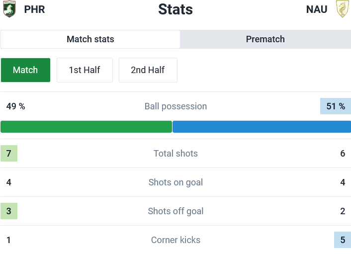The height and width of the screenshot is (254, 351).
Task: Click NAU's highlighted 5 corner kicks value
Action: 343,240
